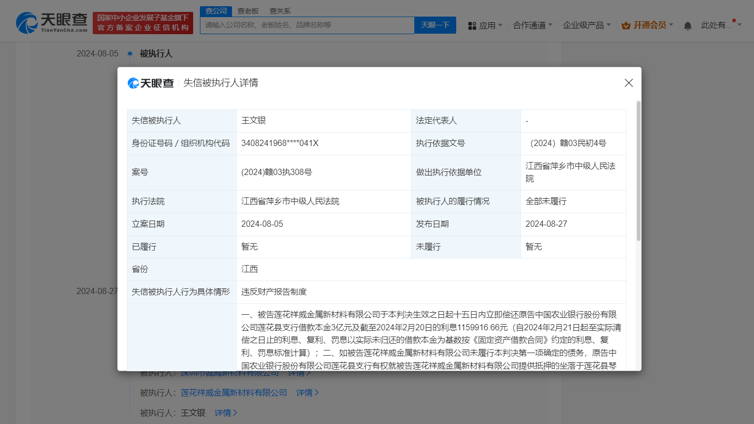The height and width of the screenshot is (424, 754).
Task: Click the red 国家中小企业发展子基金旗下 badge
Action: click(143, 23)
